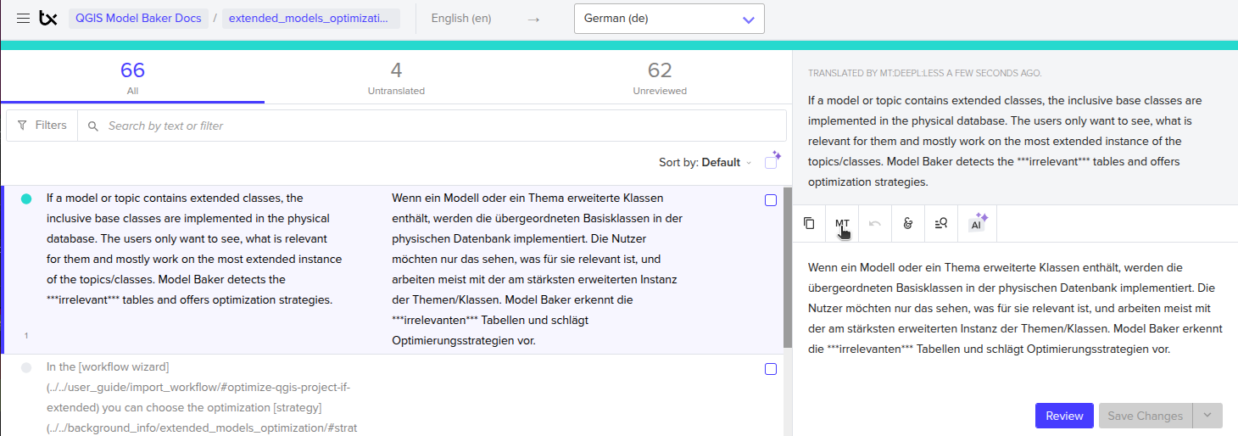
Task: Select the second string about workflow wizard
Action: tap(392, 396)
